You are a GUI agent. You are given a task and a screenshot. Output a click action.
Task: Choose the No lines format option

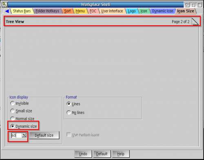pos(75,112)
